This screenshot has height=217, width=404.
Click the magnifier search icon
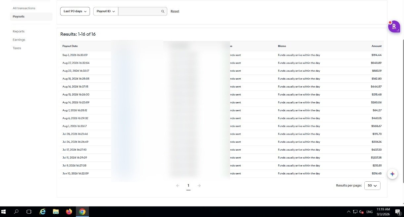163,11
